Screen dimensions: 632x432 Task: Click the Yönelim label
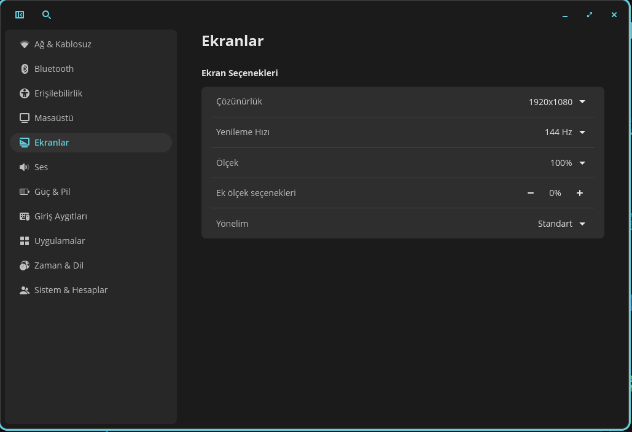point(232,224)
